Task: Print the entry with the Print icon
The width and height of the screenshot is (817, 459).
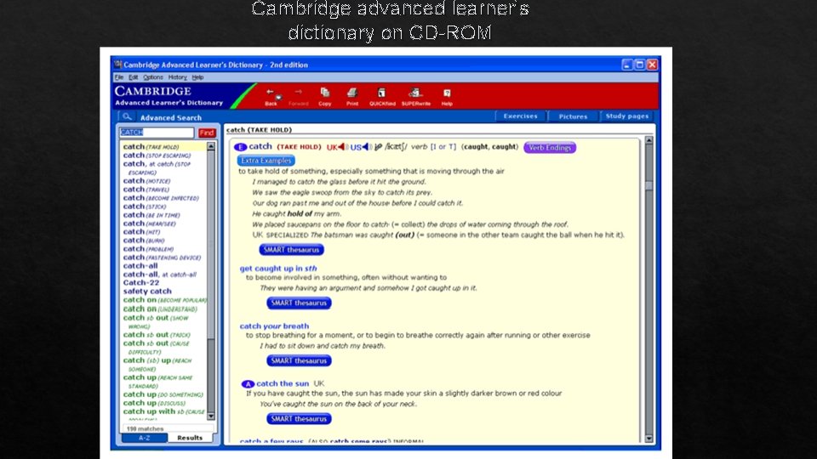Action: 352,96
